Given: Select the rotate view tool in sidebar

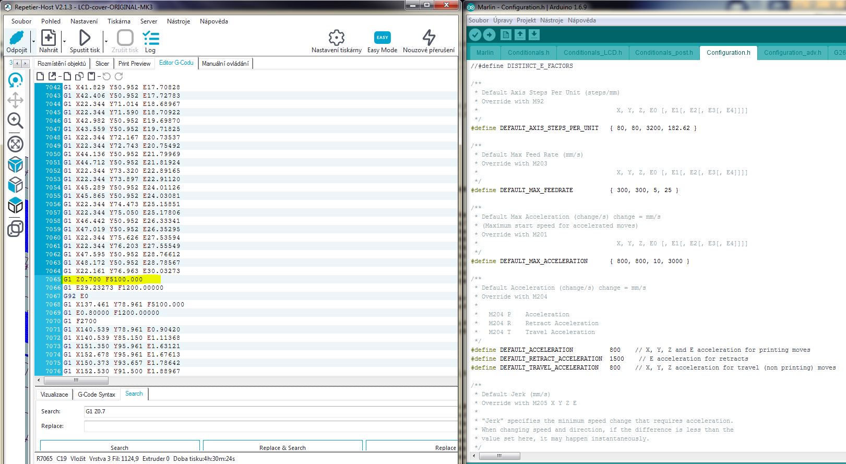Looking at the screenshot, I should (x=15, y=80).
